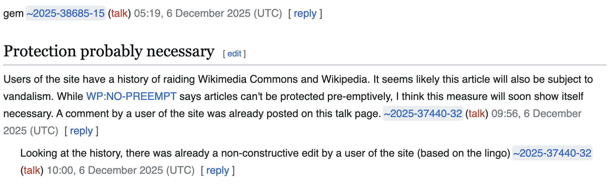Viewport: 609px width, 184px height.
Task: Click the 'Protection probably necessary' heading
Action: (x=109, y=51)
